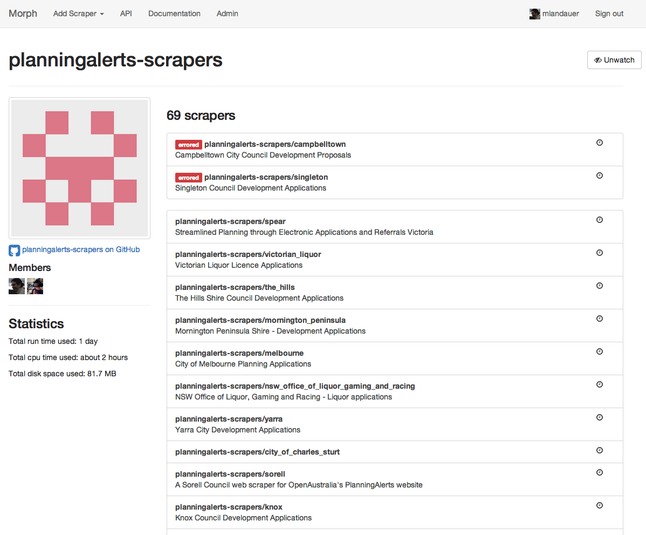Click the description 'Campbelltown City Council Development Proposals'
This screenshot has height=535, width=646.
coord(263,155)
